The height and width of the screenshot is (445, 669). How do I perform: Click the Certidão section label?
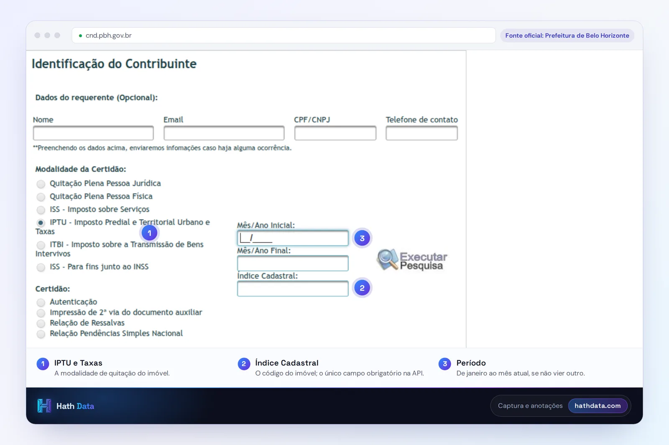click(x=53, y=289)
